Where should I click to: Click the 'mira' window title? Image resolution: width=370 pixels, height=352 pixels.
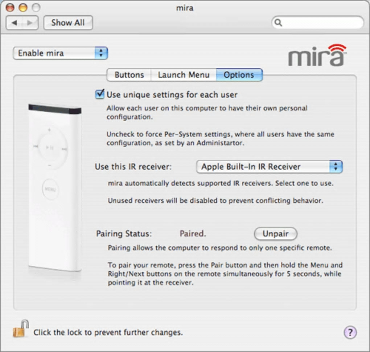[185, 8]
